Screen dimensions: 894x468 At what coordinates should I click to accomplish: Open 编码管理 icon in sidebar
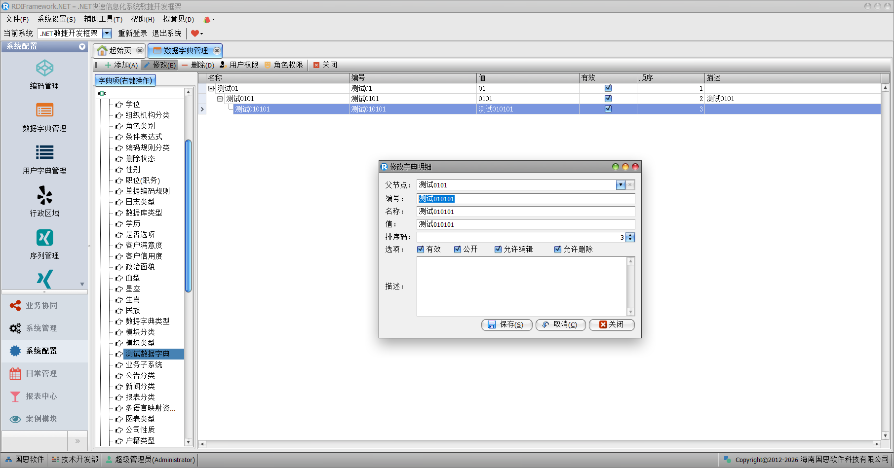[x=44, y=69]
